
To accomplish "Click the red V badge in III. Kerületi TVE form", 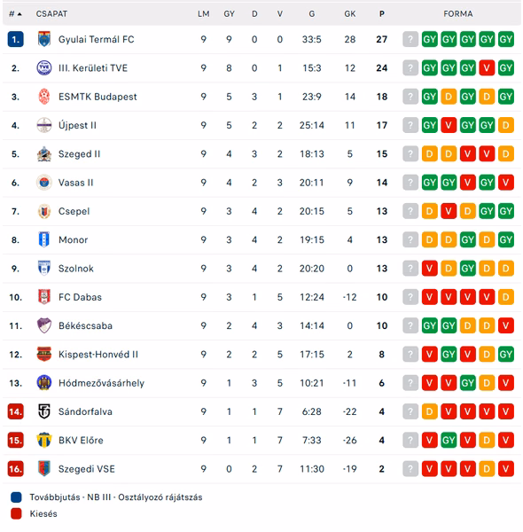I will [x=487, y=68].
